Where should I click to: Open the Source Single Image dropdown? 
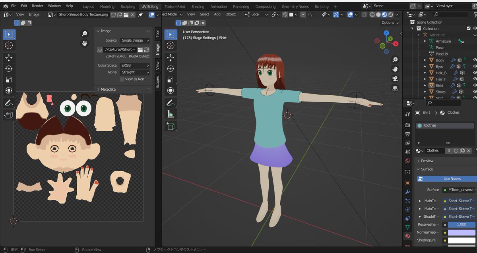135,40
